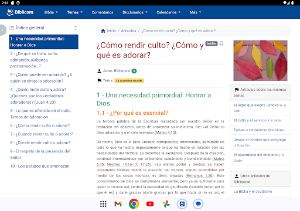Jump to section 6 - ¿Cómo rendir culto o adorar?
This screenshot has width=300, height=211.
coord(40,125)
